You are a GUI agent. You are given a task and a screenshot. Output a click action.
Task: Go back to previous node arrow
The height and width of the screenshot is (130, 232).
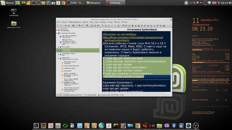click(66, 26)
